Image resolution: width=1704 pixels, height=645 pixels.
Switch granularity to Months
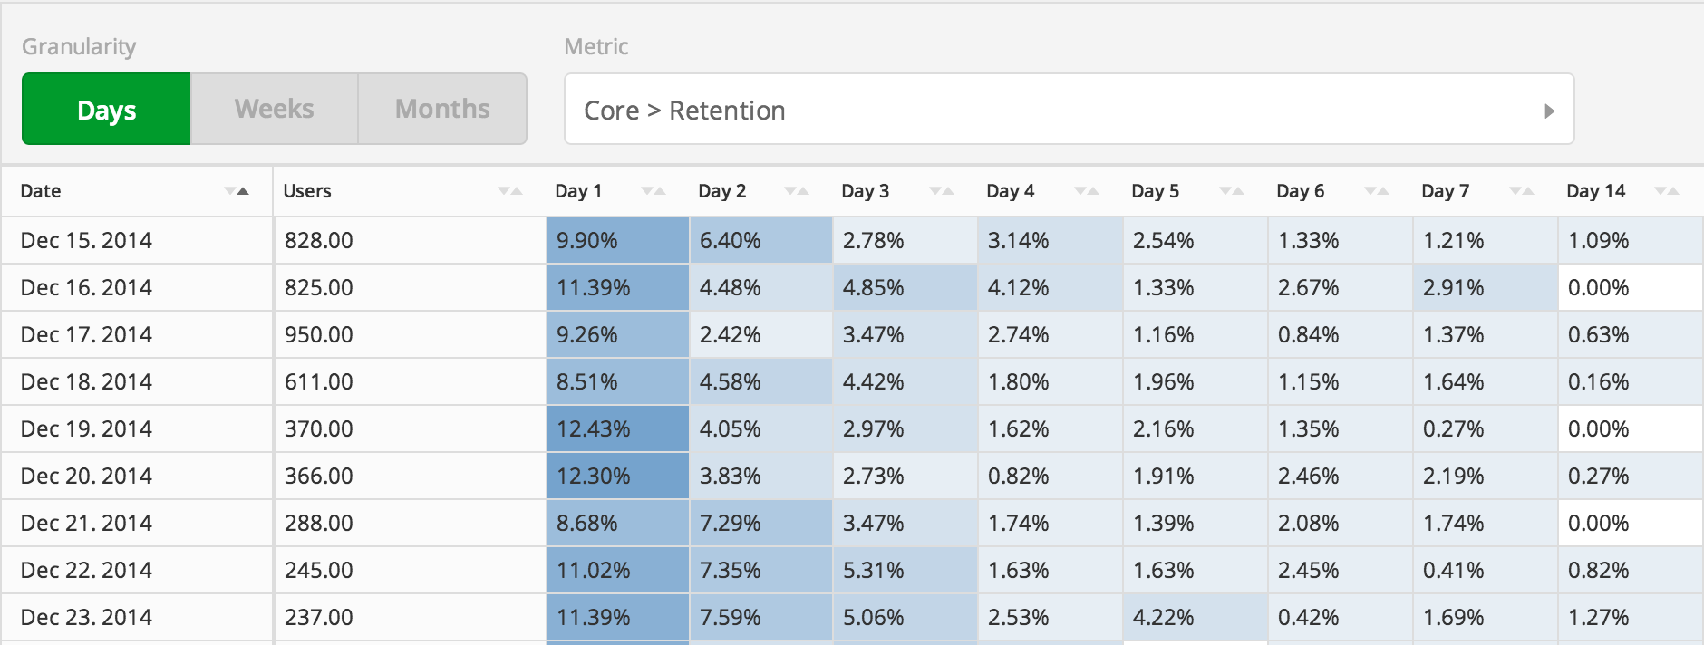tap(442, 110)
